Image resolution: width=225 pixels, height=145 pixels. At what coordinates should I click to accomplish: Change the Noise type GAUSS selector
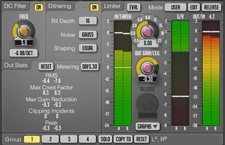pos(88,35)
